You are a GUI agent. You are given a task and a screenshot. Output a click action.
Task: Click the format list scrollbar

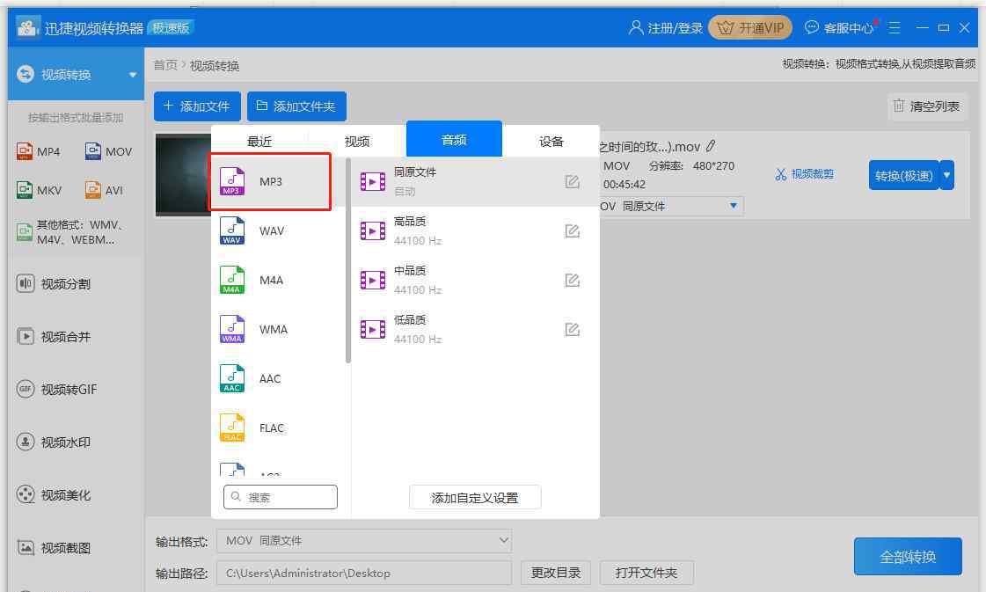(x=347, y=259)
